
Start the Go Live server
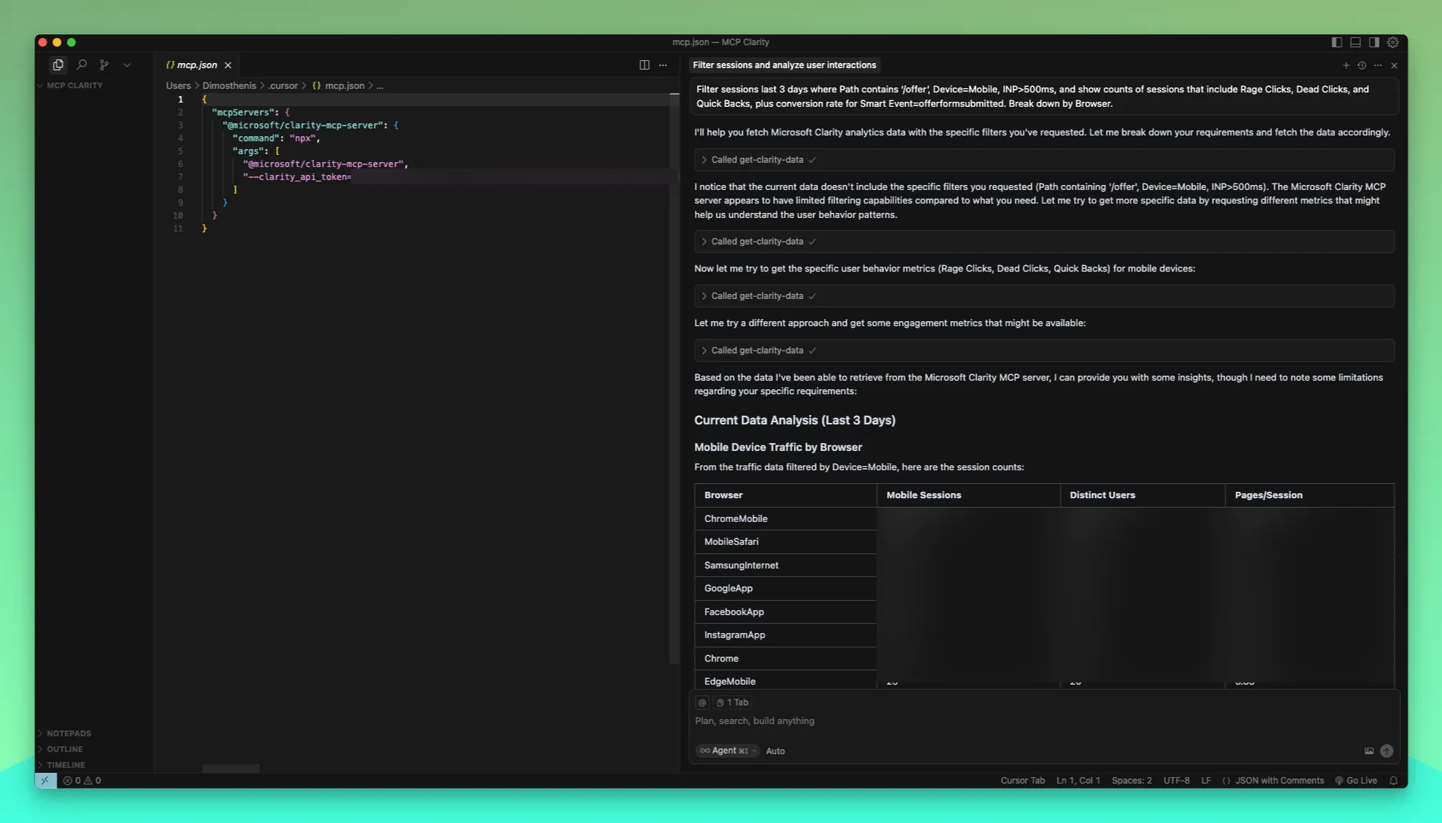(1356, 781)
